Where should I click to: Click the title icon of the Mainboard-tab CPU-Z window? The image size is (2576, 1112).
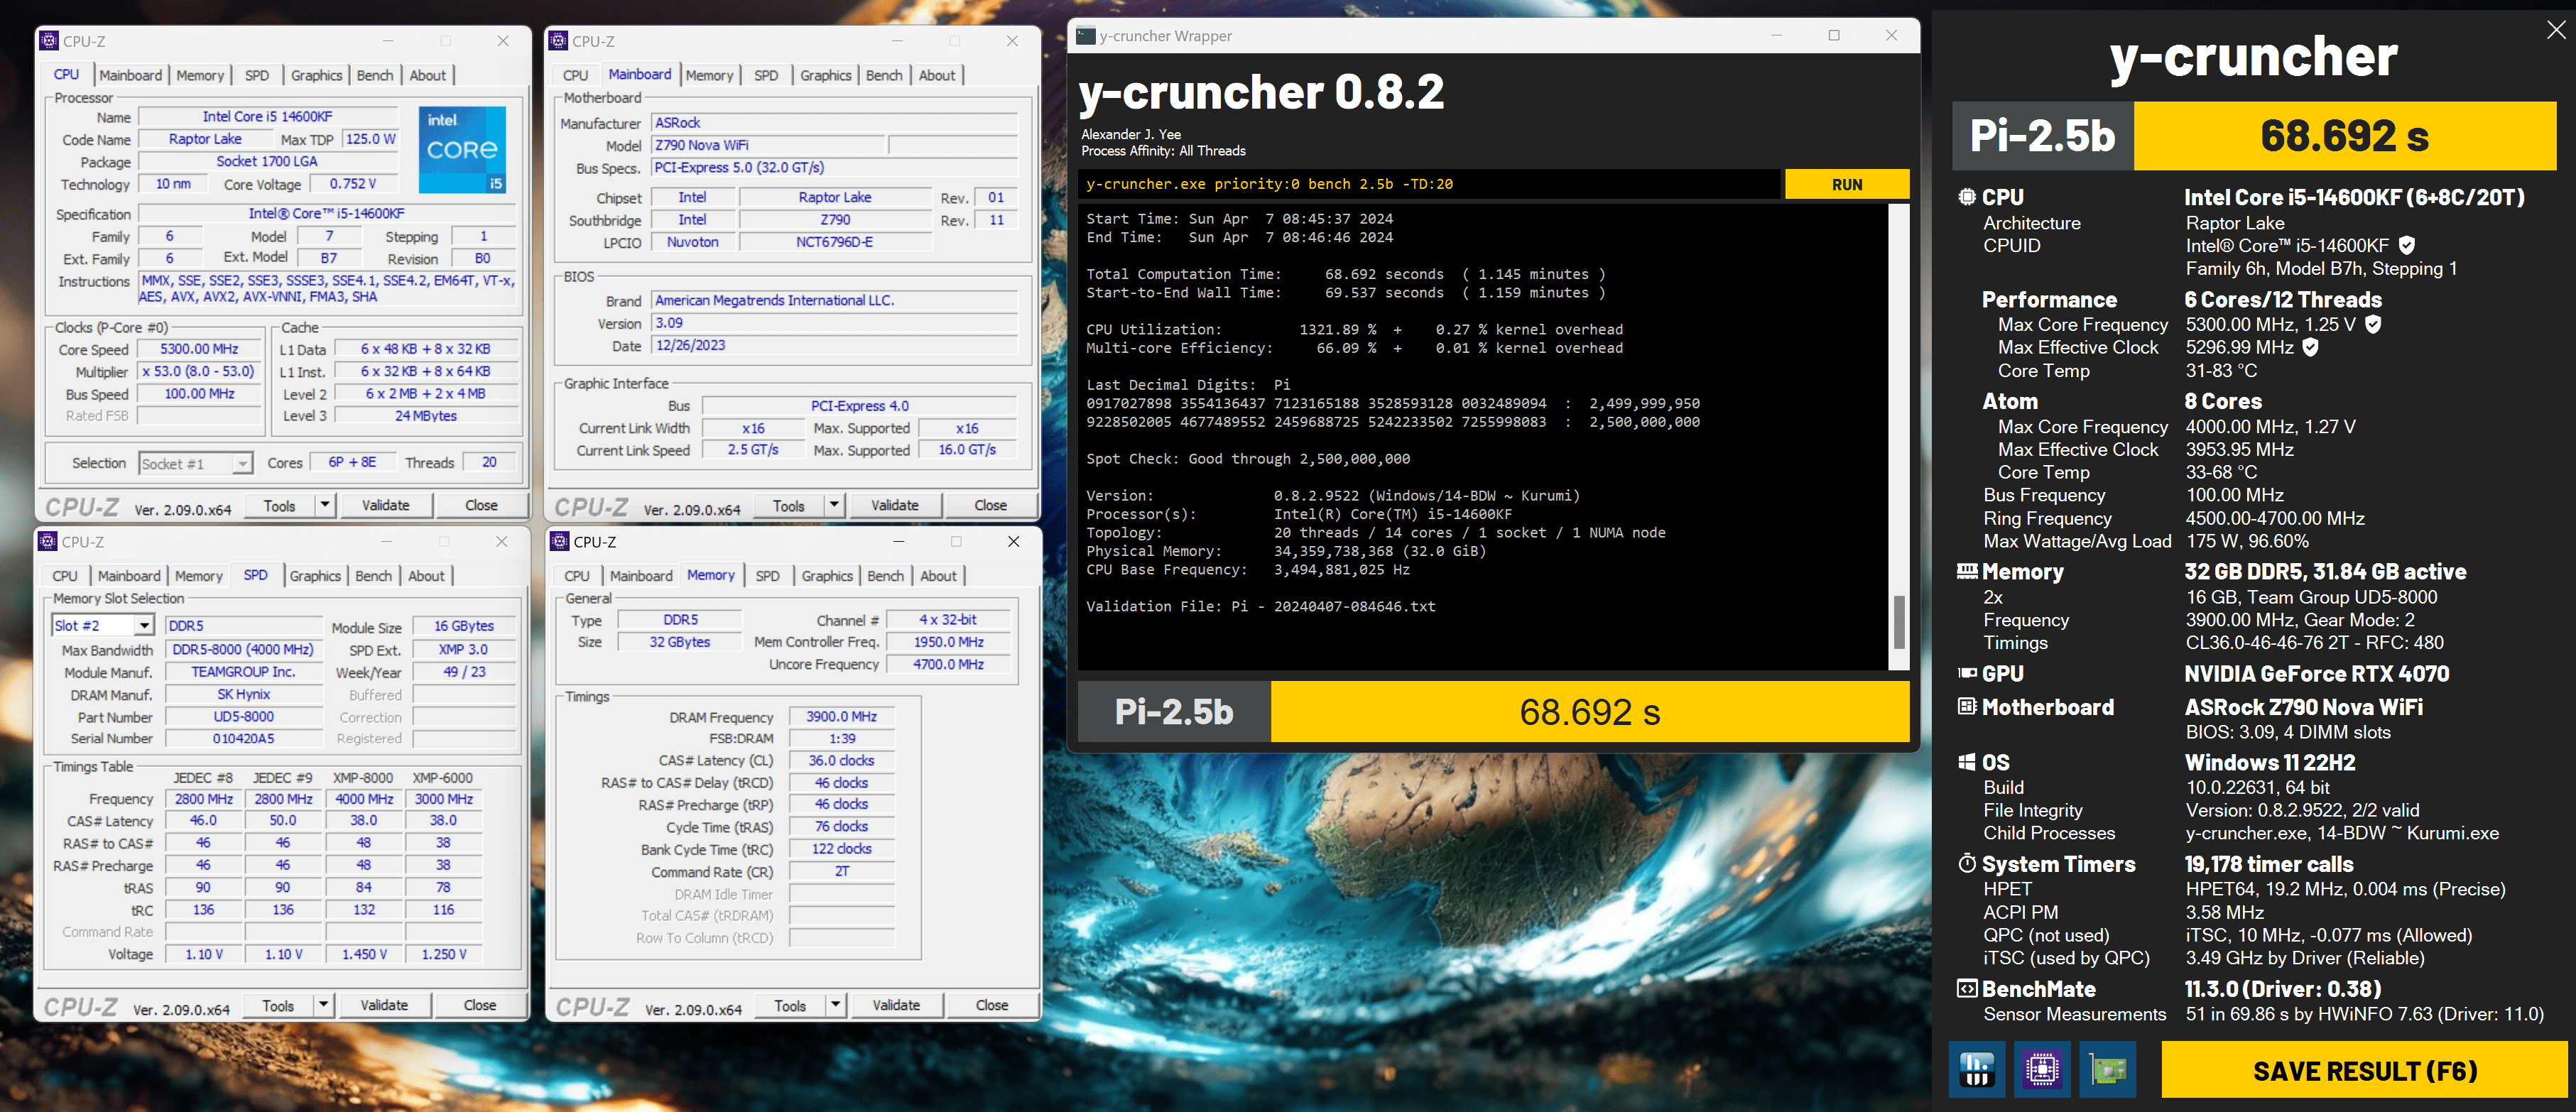point(558,41)
